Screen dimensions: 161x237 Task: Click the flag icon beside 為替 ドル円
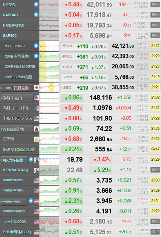37,98
